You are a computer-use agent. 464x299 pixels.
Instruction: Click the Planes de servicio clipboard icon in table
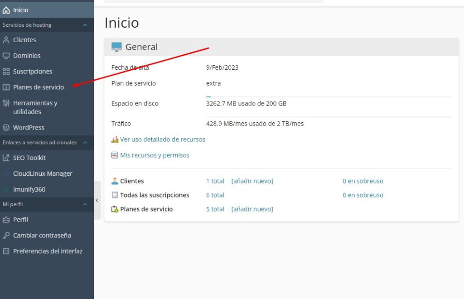[115, 209]
